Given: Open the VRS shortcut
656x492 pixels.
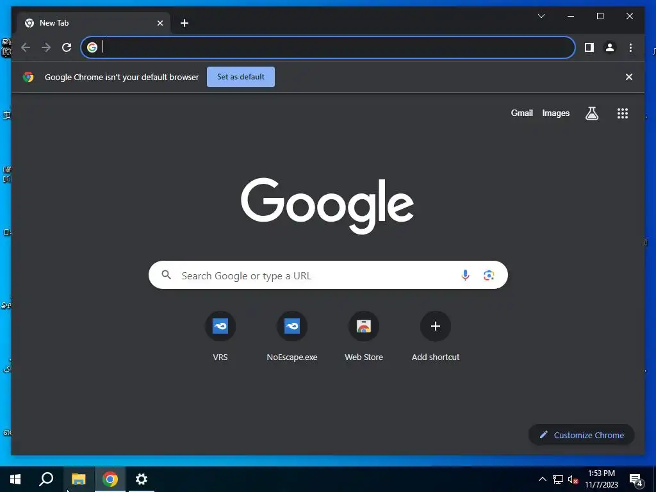Looking at the screenshot, I should [220, 336].
